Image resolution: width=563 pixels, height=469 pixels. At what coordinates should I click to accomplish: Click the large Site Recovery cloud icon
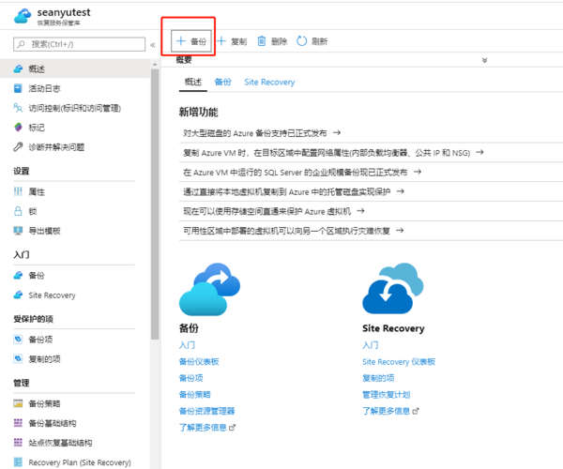(393, 289)
